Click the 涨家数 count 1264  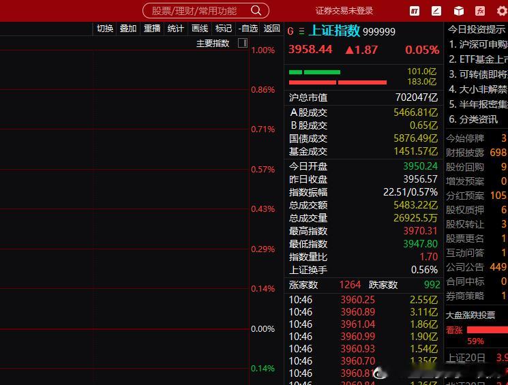(x=350, y=285)
